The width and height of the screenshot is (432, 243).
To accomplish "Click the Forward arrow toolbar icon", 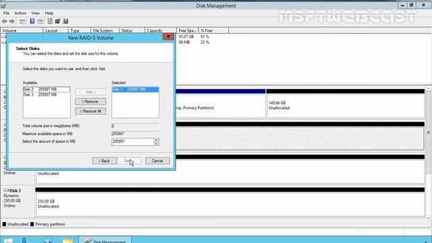I will tap(12, 21).
